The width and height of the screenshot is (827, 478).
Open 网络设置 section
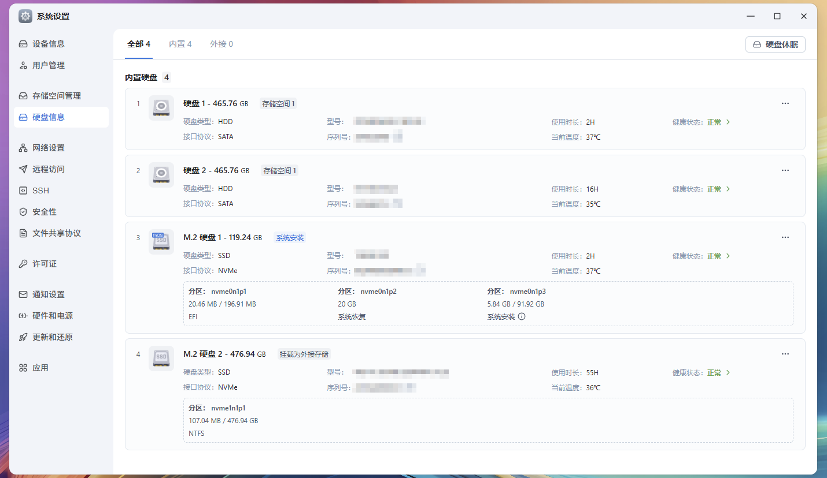click(61, 148)
